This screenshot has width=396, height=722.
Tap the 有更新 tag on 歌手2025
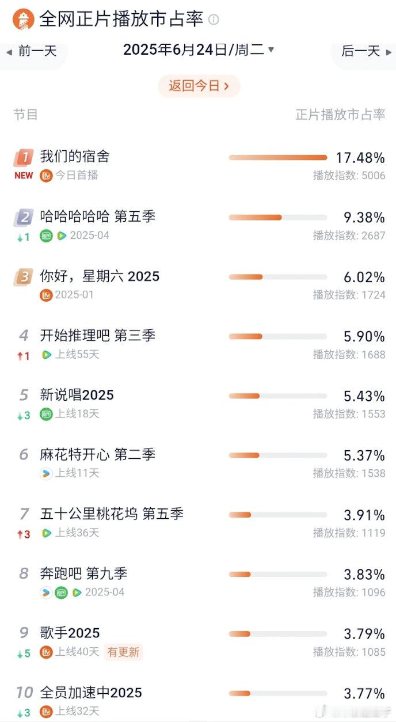123,652
